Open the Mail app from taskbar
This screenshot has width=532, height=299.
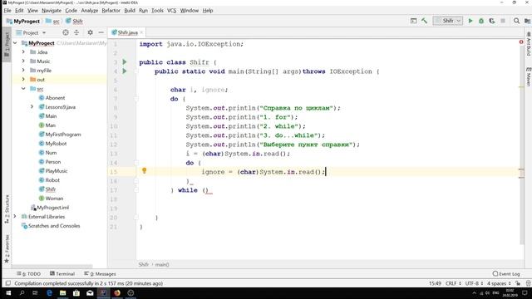pos(90,293)
